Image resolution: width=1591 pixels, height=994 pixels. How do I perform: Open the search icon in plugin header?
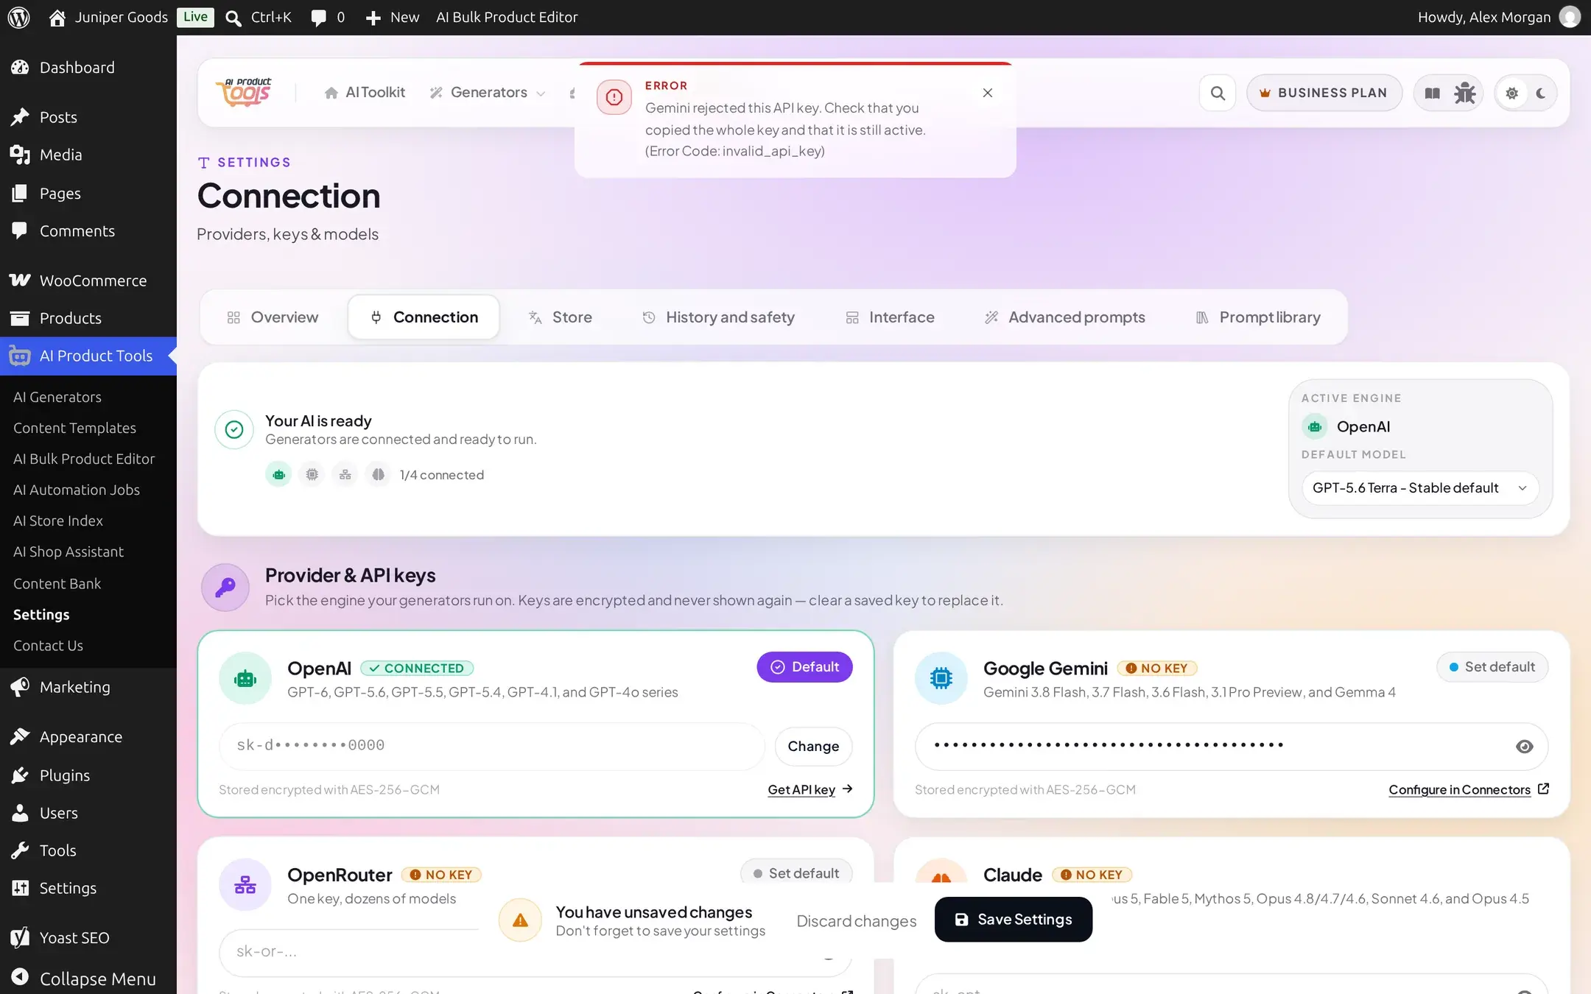pyautogui.click(x=1218, y=93)
